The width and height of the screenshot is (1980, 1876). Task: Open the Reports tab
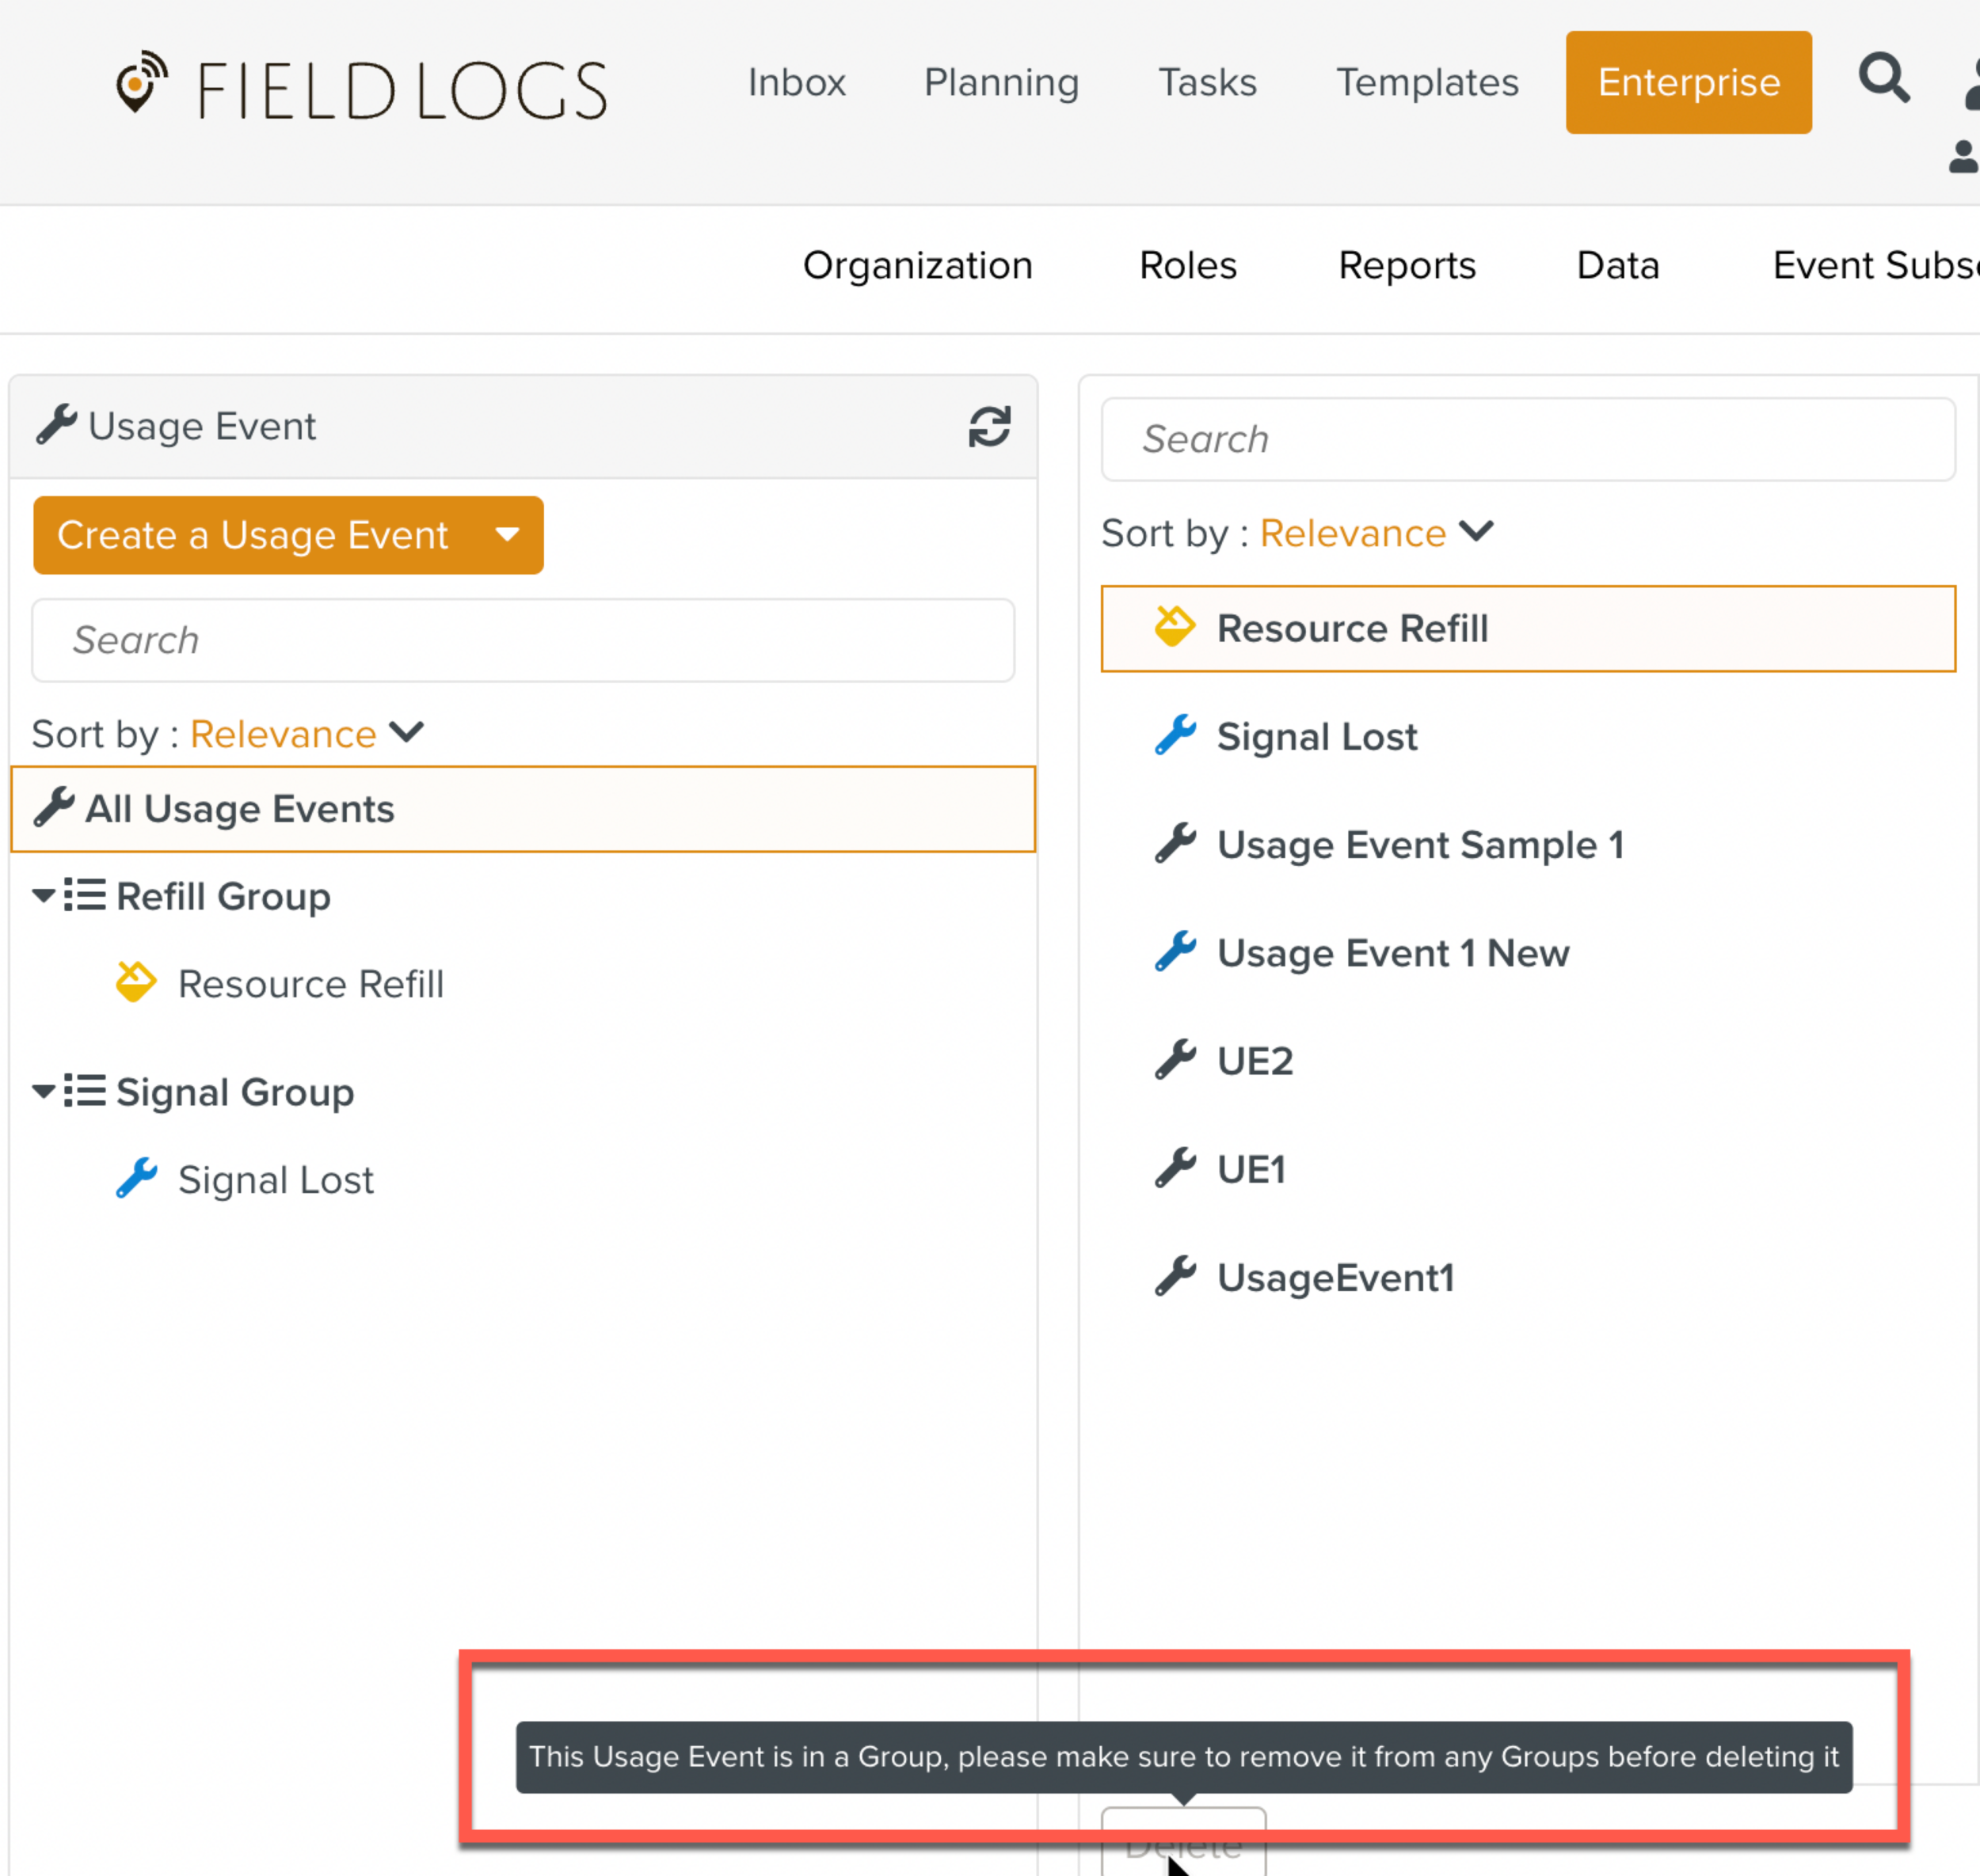click(x=1406, y=265)
